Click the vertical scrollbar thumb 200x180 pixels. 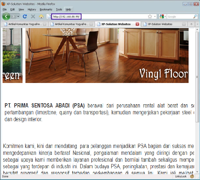tap(197, 77)
